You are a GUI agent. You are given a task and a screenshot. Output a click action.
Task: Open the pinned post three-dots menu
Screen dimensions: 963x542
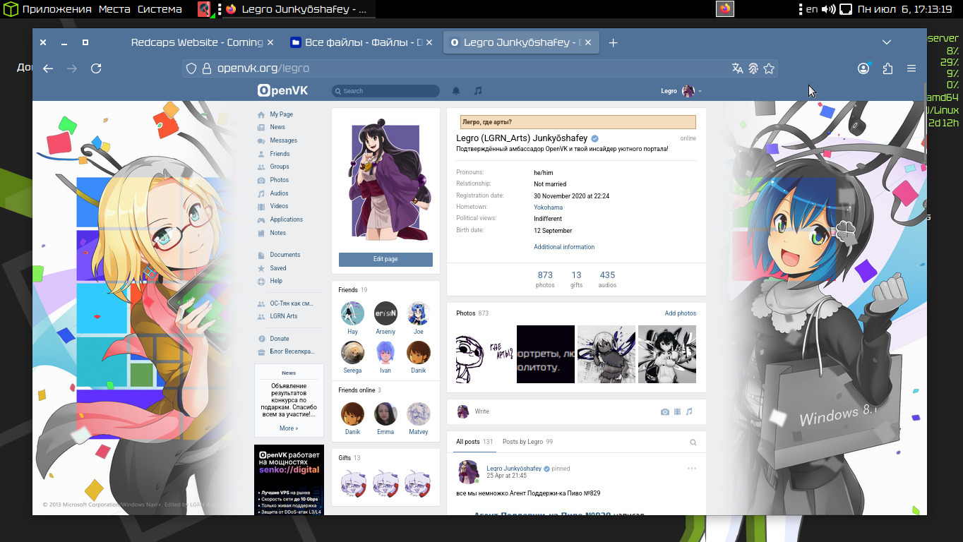click(x=692, y=469)
